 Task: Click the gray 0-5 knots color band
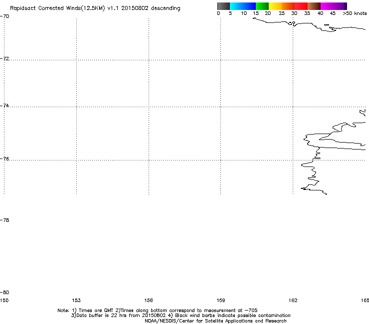(x=223, y=6)
